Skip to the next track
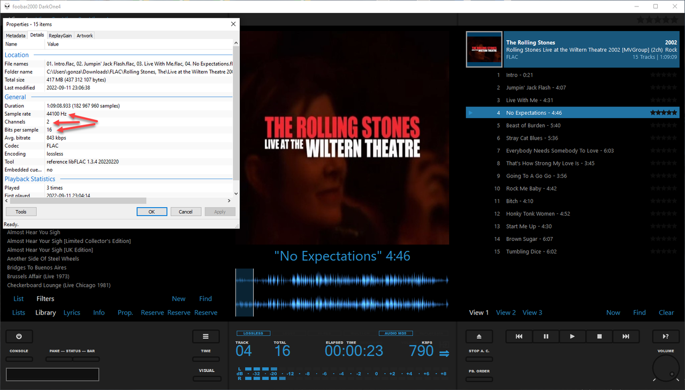The width and height of the screenshot is (685, 390). [626, 337]
